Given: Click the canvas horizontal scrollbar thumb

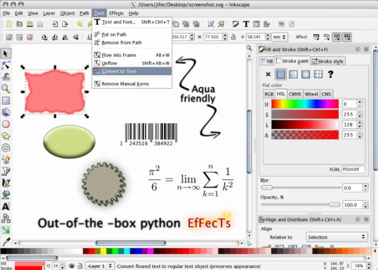Looking at the screenshot, I should (131, 243).
